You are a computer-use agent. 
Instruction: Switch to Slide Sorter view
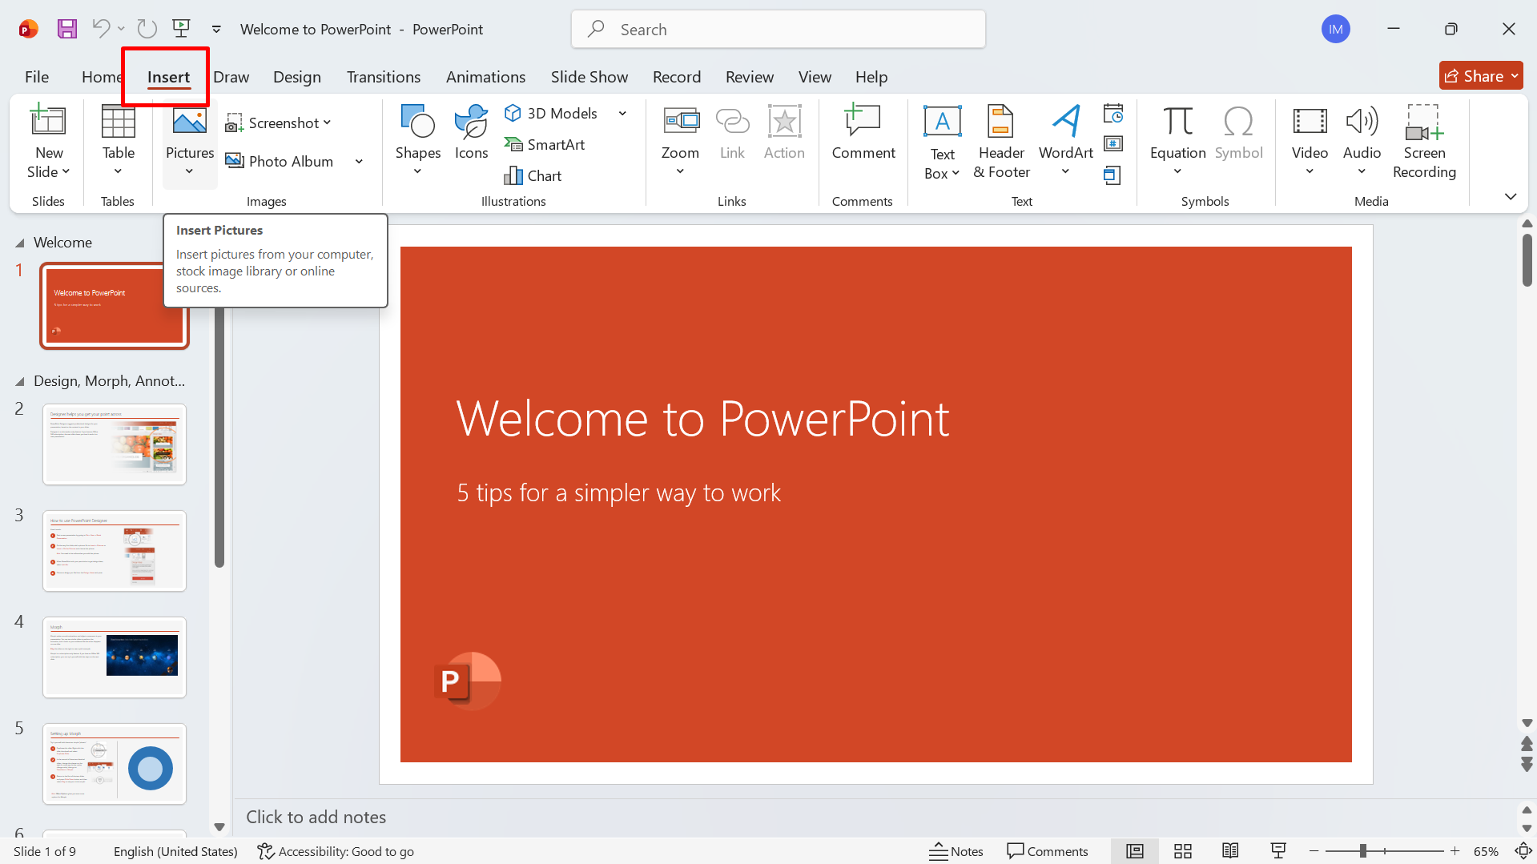pos(1183,851)
